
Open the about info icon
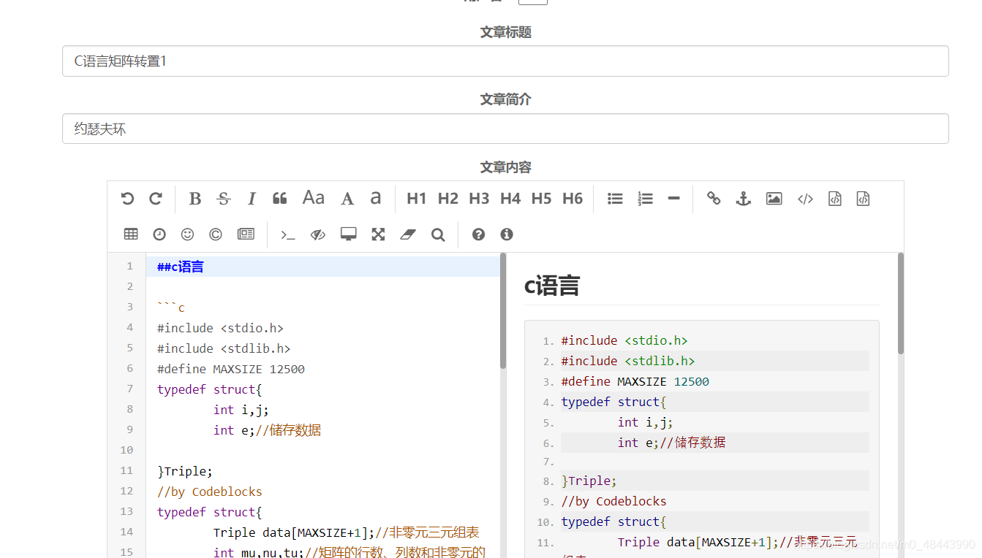pos(507,234)
